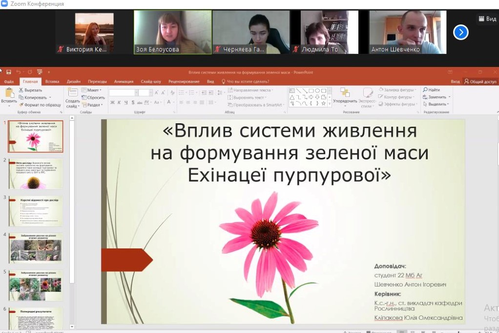Open the Файл menu
The image size is (499, 333).
(9, 82)
